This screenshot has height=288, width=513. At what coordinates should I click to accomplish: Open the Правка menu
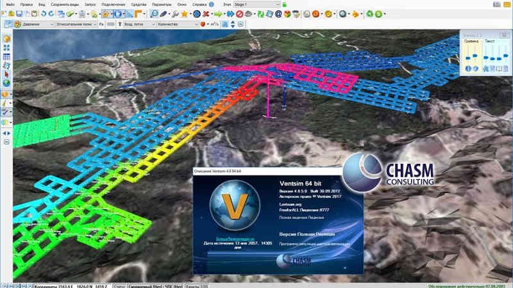(26, 4)
